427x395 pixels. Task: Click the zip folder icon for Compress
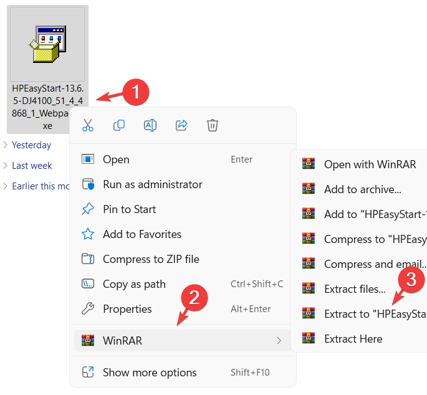(88, 259)
